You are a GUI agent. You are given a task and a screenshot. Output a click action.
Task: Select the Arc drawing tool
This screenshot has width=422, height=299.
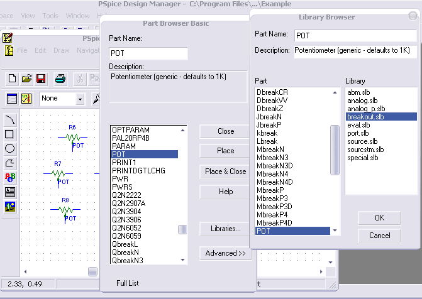pos(10,119)
